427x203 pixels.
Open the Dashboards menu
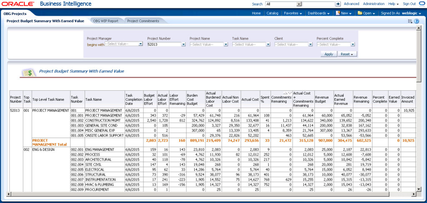click(319, 13)
